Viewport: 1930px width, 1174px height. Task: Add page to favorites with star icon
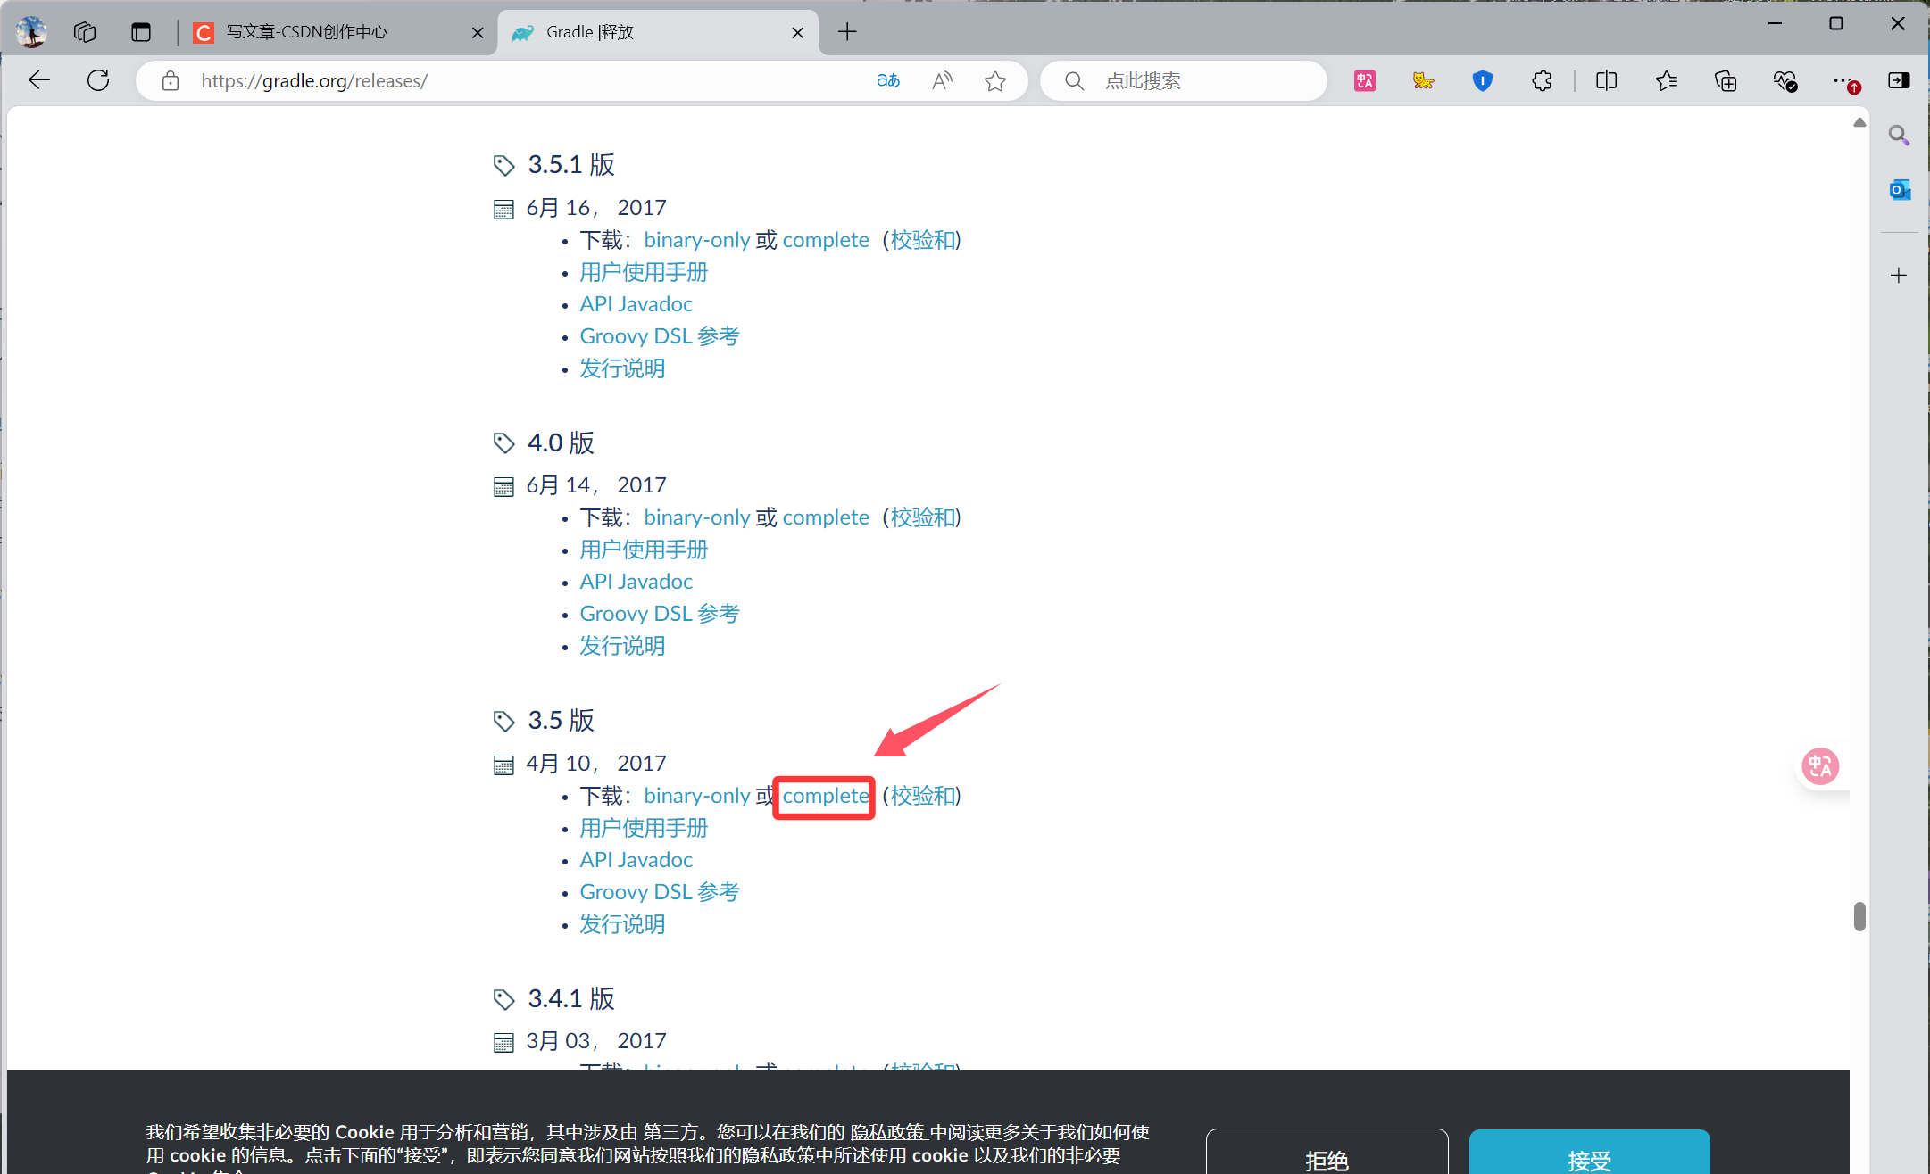pos(995,81)
